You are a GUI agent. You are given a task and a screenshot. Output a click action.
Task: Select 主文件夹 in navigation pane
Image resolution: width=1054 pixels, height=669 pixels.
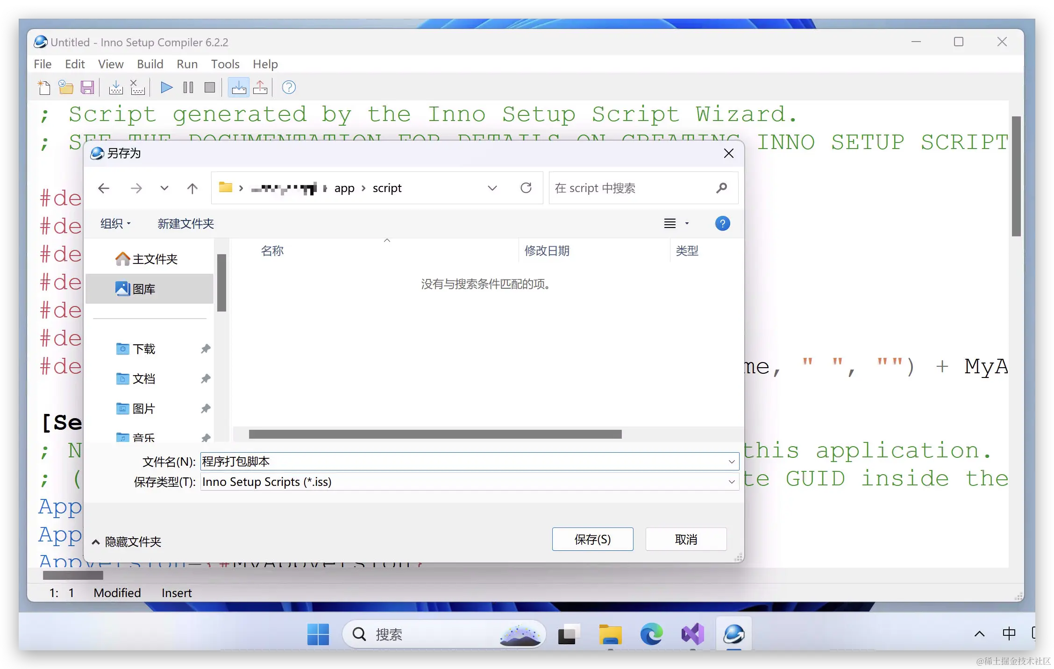[150, 259]
